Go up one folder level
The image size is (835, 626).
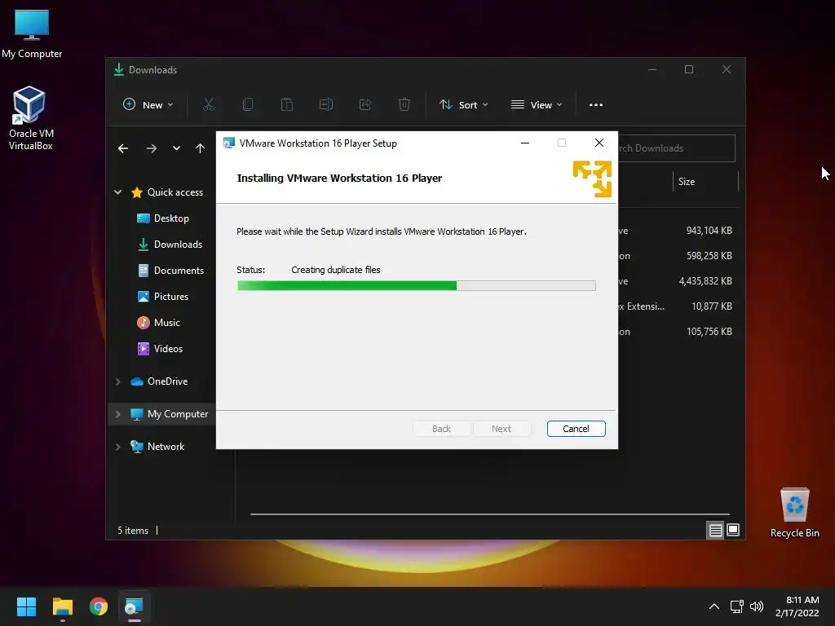200,148
